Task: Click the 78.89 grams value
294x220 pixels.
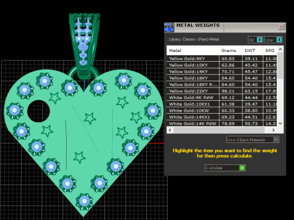Action: pyautogui.click(x=228, y=123)
